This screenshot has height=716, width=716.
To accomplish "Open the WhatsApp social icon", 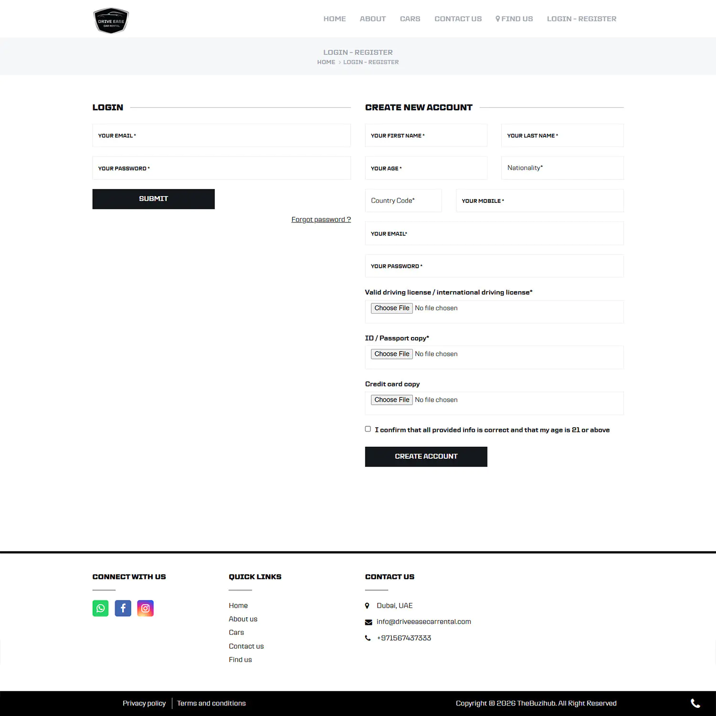I will 100,608.
